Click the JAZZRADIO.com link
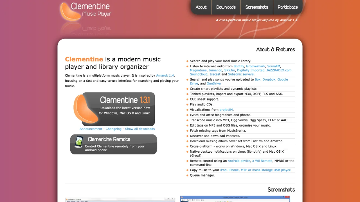This screenshot has width=360, height=202. click(x=279, y=70)
